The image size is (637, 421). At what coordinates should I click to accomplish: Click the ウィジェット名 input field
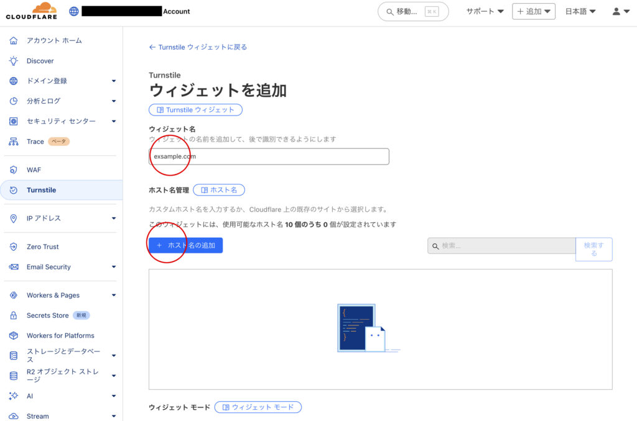[x=269, y=156]
